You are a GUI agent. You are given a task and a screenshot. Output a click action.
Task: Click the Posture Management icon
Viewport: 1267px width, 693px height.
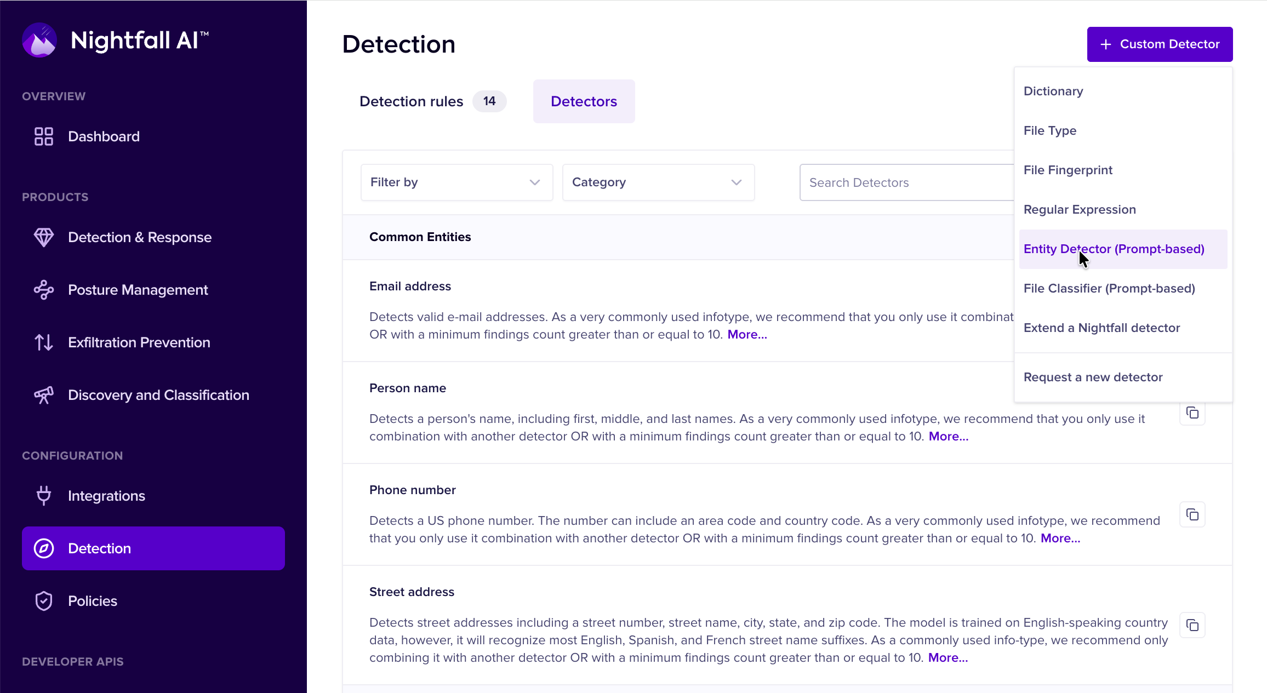point(44,290)
